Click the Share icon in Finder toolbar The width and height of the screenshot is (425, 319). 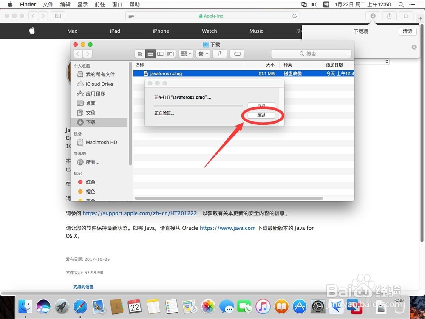click(220, 54)
